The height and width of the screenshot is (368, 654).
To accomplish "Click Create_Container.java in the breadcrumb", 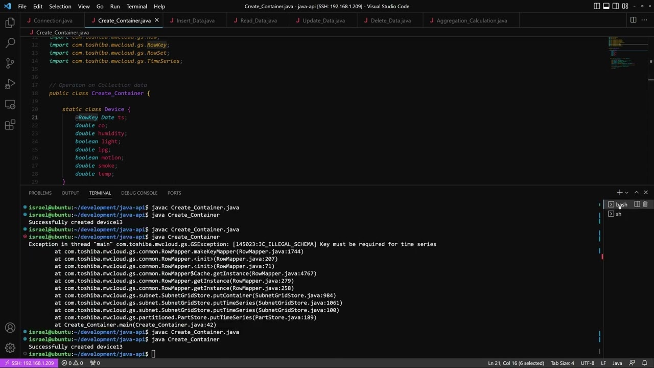I will click(62, 32).
